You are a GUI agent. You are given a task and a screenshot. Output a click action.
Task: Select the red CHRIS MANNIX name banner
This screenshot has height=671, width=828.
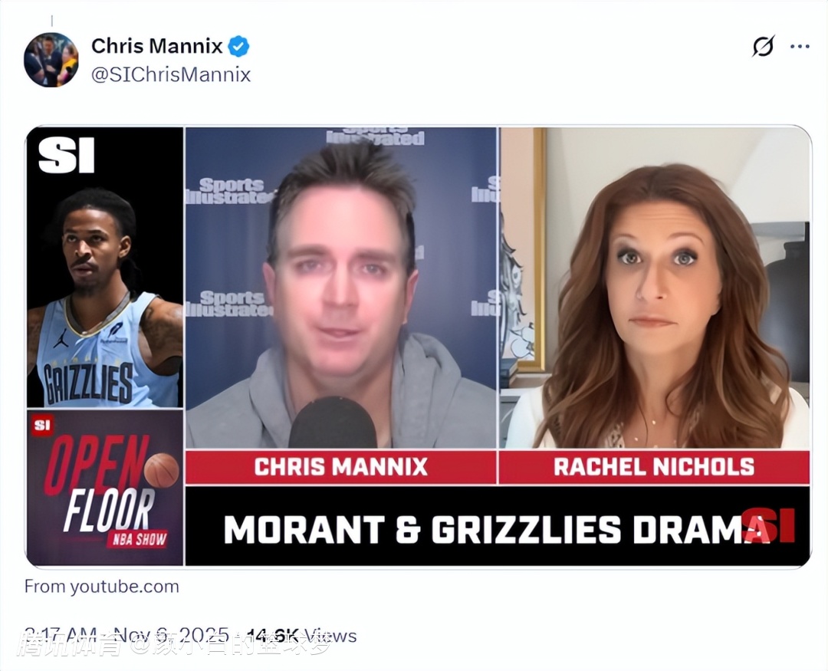(340, 466)
